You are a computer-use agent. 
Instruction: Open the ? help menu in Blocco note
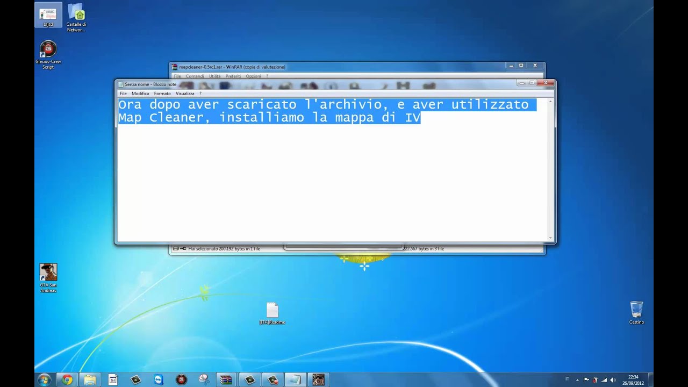[x=200, y=94]
